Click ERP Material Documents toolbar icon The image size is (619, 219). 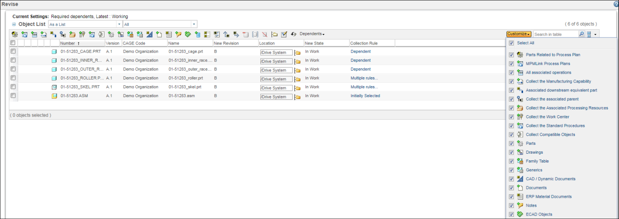coord(168,34)
